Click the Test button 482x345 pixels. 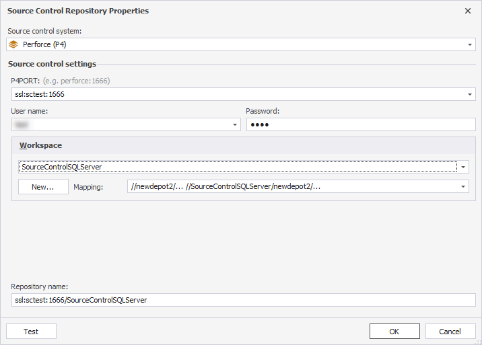31,332
